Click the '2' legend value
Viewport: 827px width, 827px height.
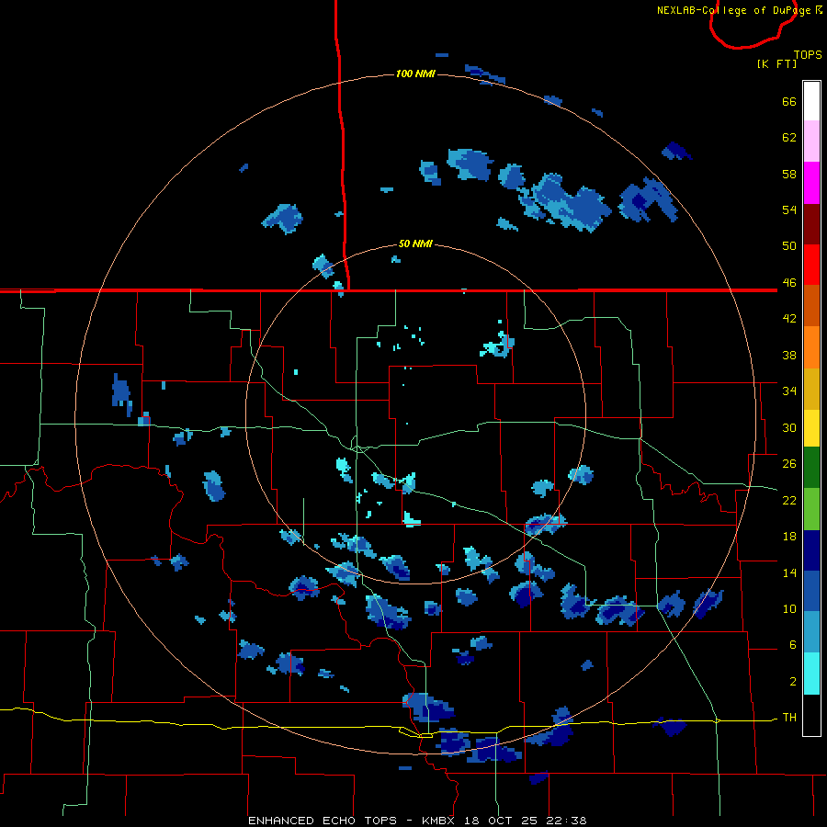[x=793, y=681]
